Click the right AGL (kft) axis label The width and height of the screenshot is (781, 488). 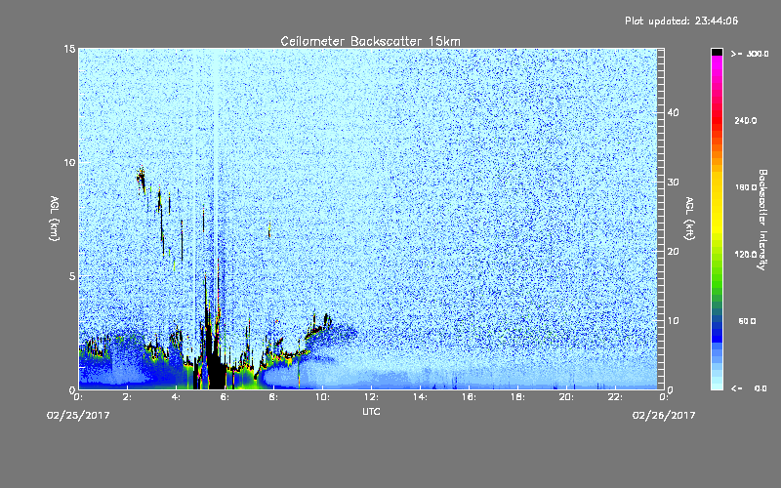(x=689, y=219)
